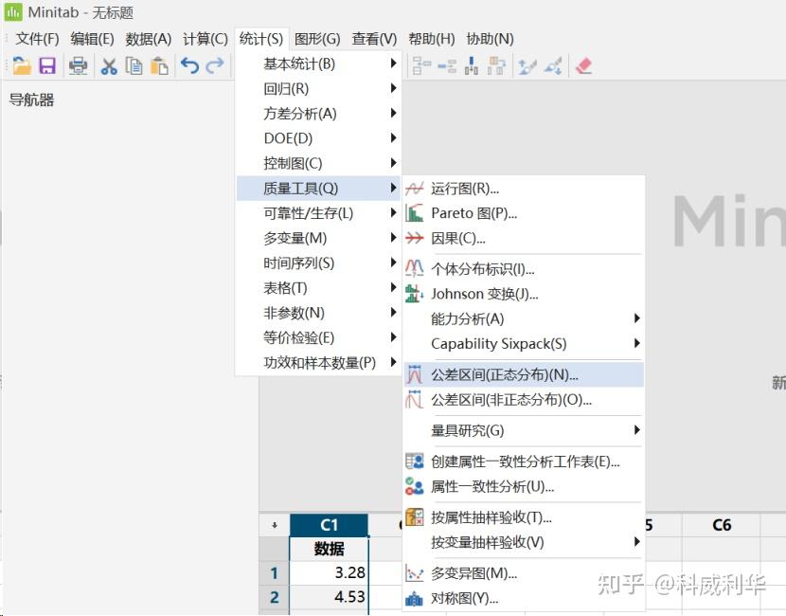Open the 帮助(H) menu

[432, 39]
